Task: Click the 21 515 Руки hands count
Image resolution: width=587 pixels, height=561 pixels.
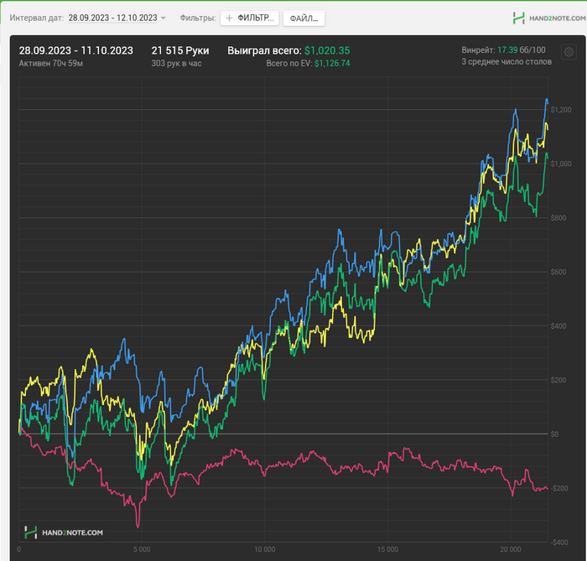Action: tap(180, 50)
